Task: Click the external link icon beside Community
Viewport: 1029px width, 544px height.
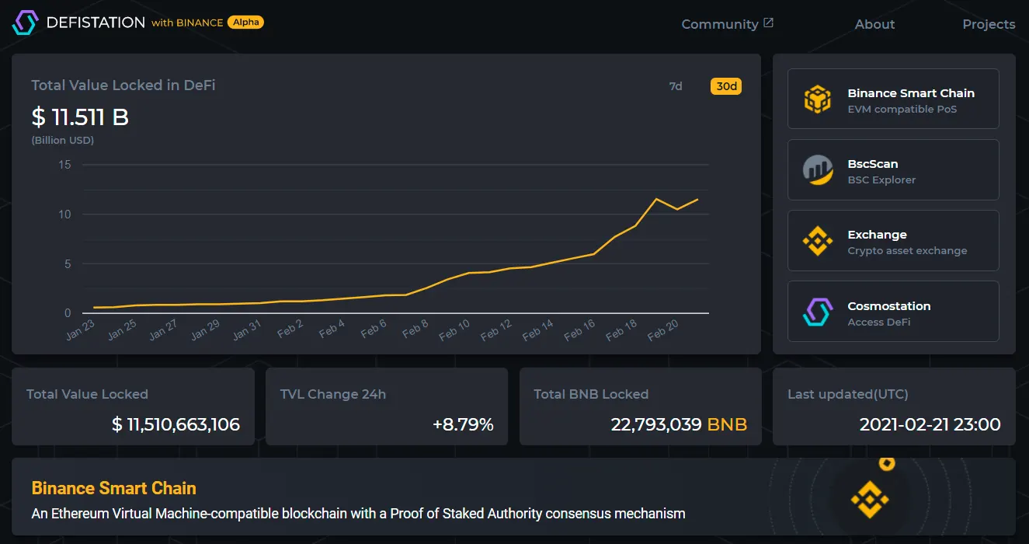Action: (x=768, y=23)
